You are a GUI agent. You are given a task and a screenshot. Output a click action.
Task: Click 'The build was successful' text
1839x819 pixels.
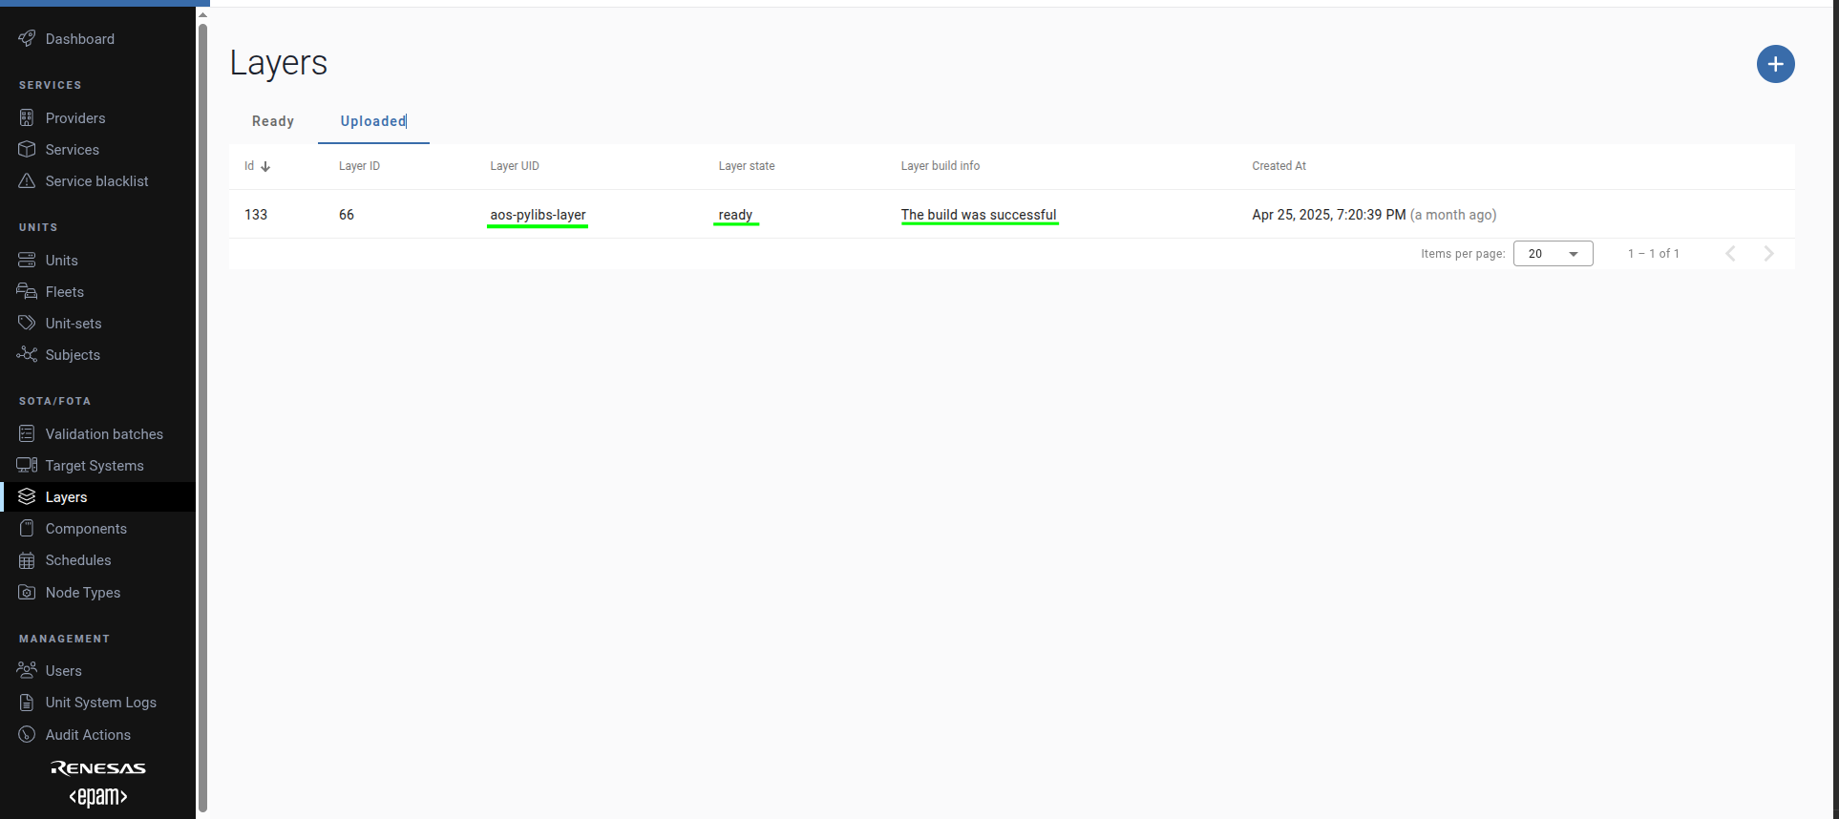[979, 215]
